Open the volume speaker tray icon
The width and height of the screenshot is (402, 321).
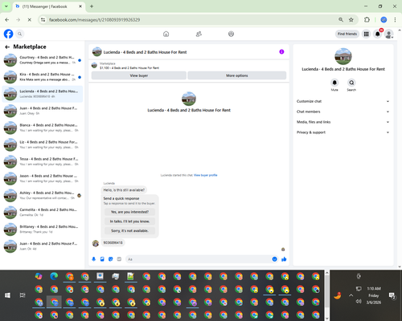pos(359,302)
